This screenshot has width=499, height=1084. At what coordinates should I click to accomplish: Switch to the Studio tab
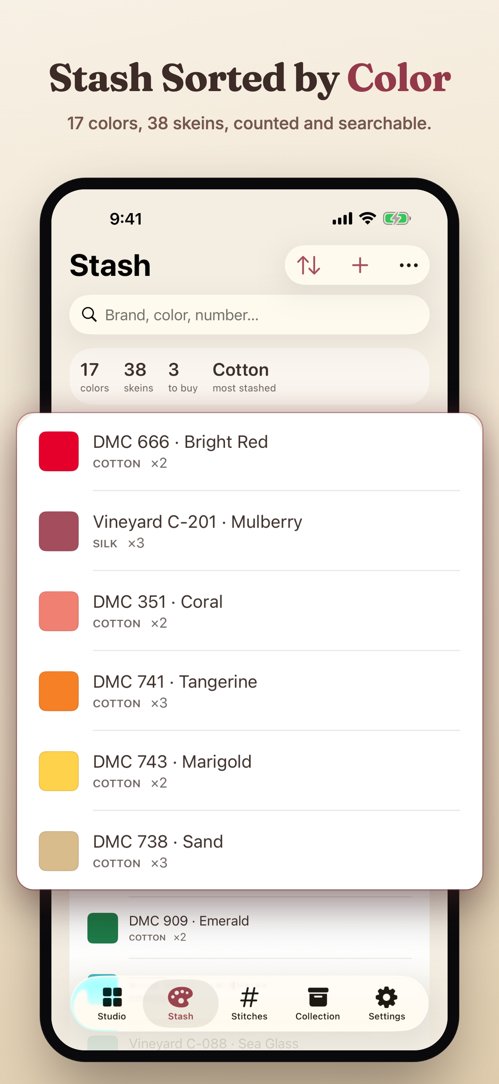pos(112,1003)
